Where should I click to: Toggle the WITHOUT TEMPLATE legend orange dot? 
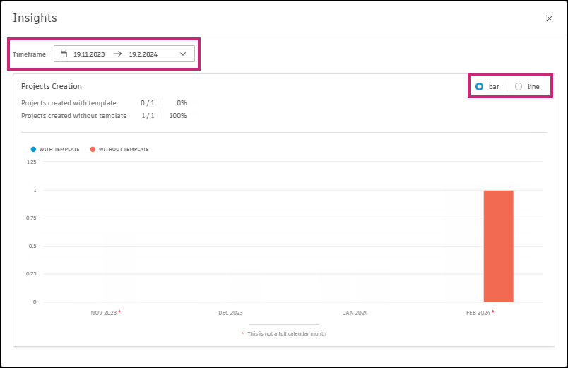[93, 149]
